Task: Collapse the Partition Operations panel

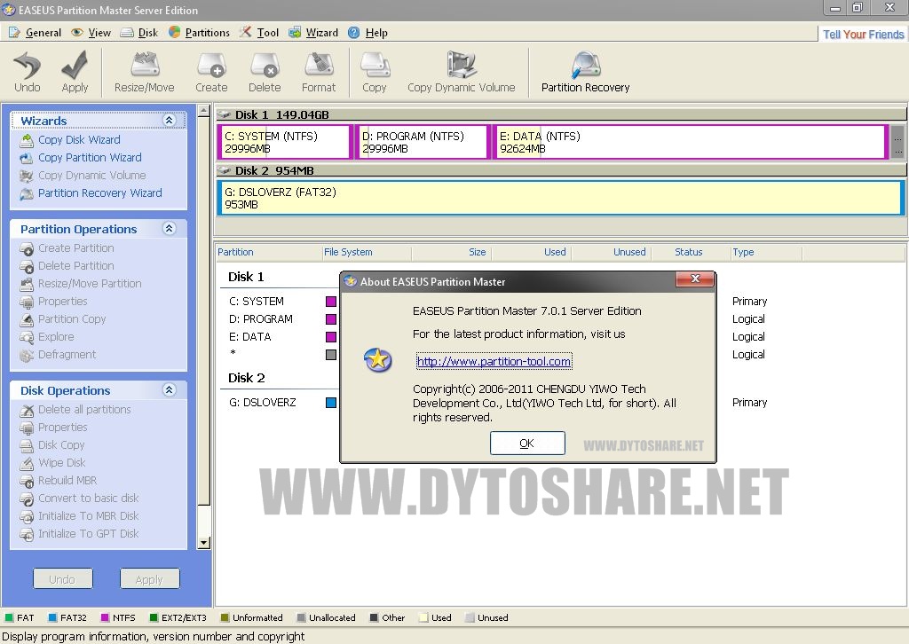Action: tap(170, 228)
